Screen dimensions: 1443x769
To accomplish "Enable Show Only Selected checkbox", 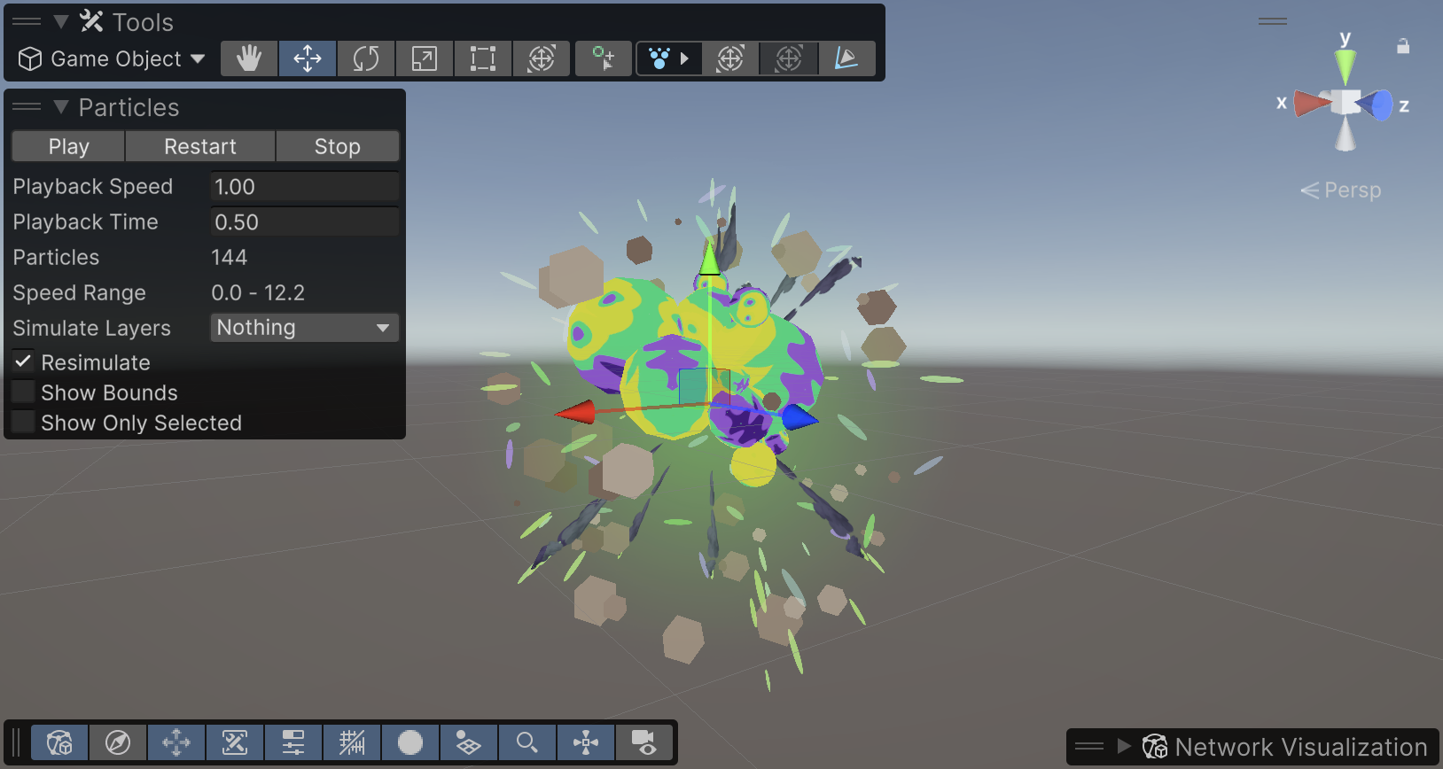I will (x=23, y=422).
